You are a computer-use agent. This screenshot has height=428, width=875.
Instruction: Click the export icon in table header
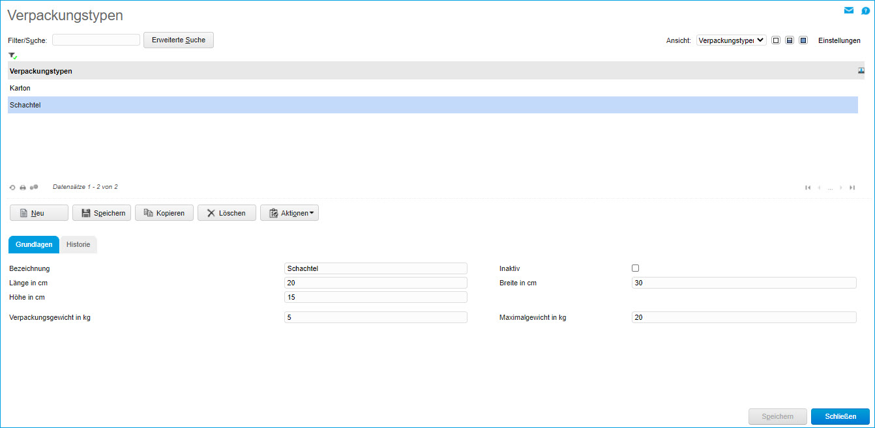[x=861, y=70]
